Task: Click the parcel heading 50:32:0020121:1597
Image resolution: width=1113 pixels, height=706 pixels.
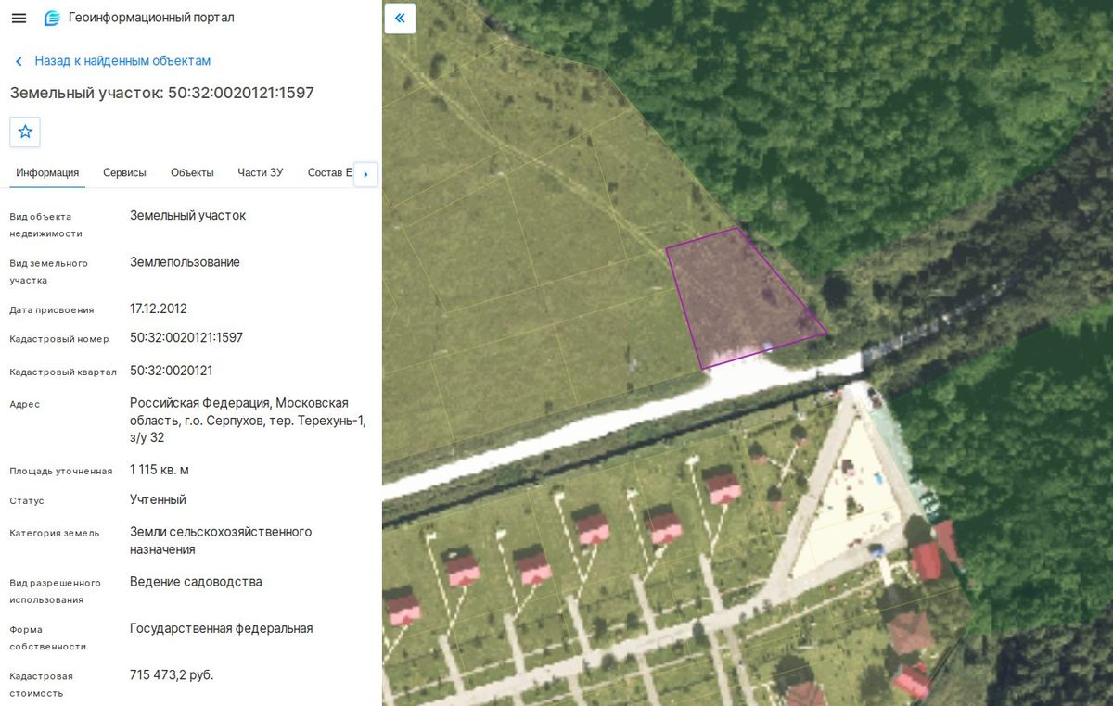Action: pyautogui.click(x=162, y=93)
